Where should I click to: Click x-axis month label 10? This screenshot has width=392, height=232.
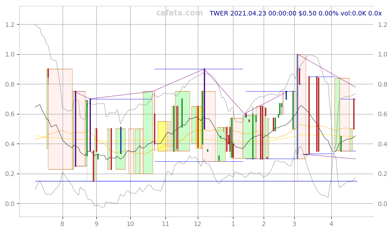pos(130,224)
